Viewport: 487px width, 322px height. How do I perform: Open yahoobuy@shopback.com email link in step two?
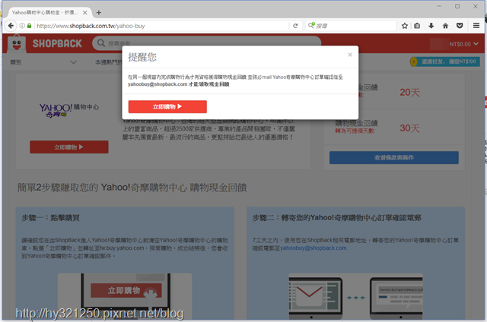(314, 248)
